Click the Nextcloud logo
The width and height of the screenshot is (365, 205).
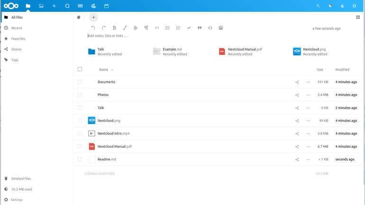coord(11,6)
